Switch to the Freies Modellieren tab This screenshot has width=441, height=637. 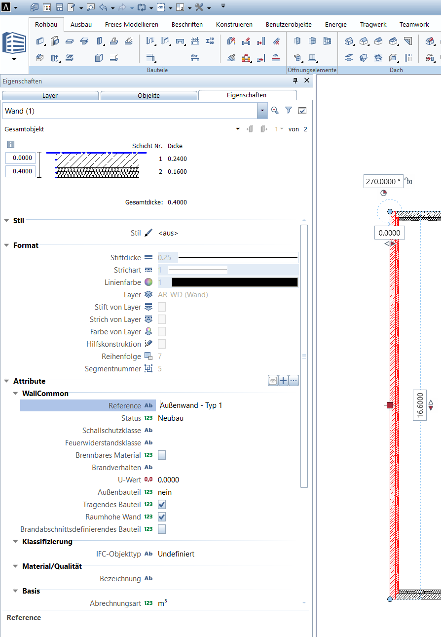click(x=132, y=24)
